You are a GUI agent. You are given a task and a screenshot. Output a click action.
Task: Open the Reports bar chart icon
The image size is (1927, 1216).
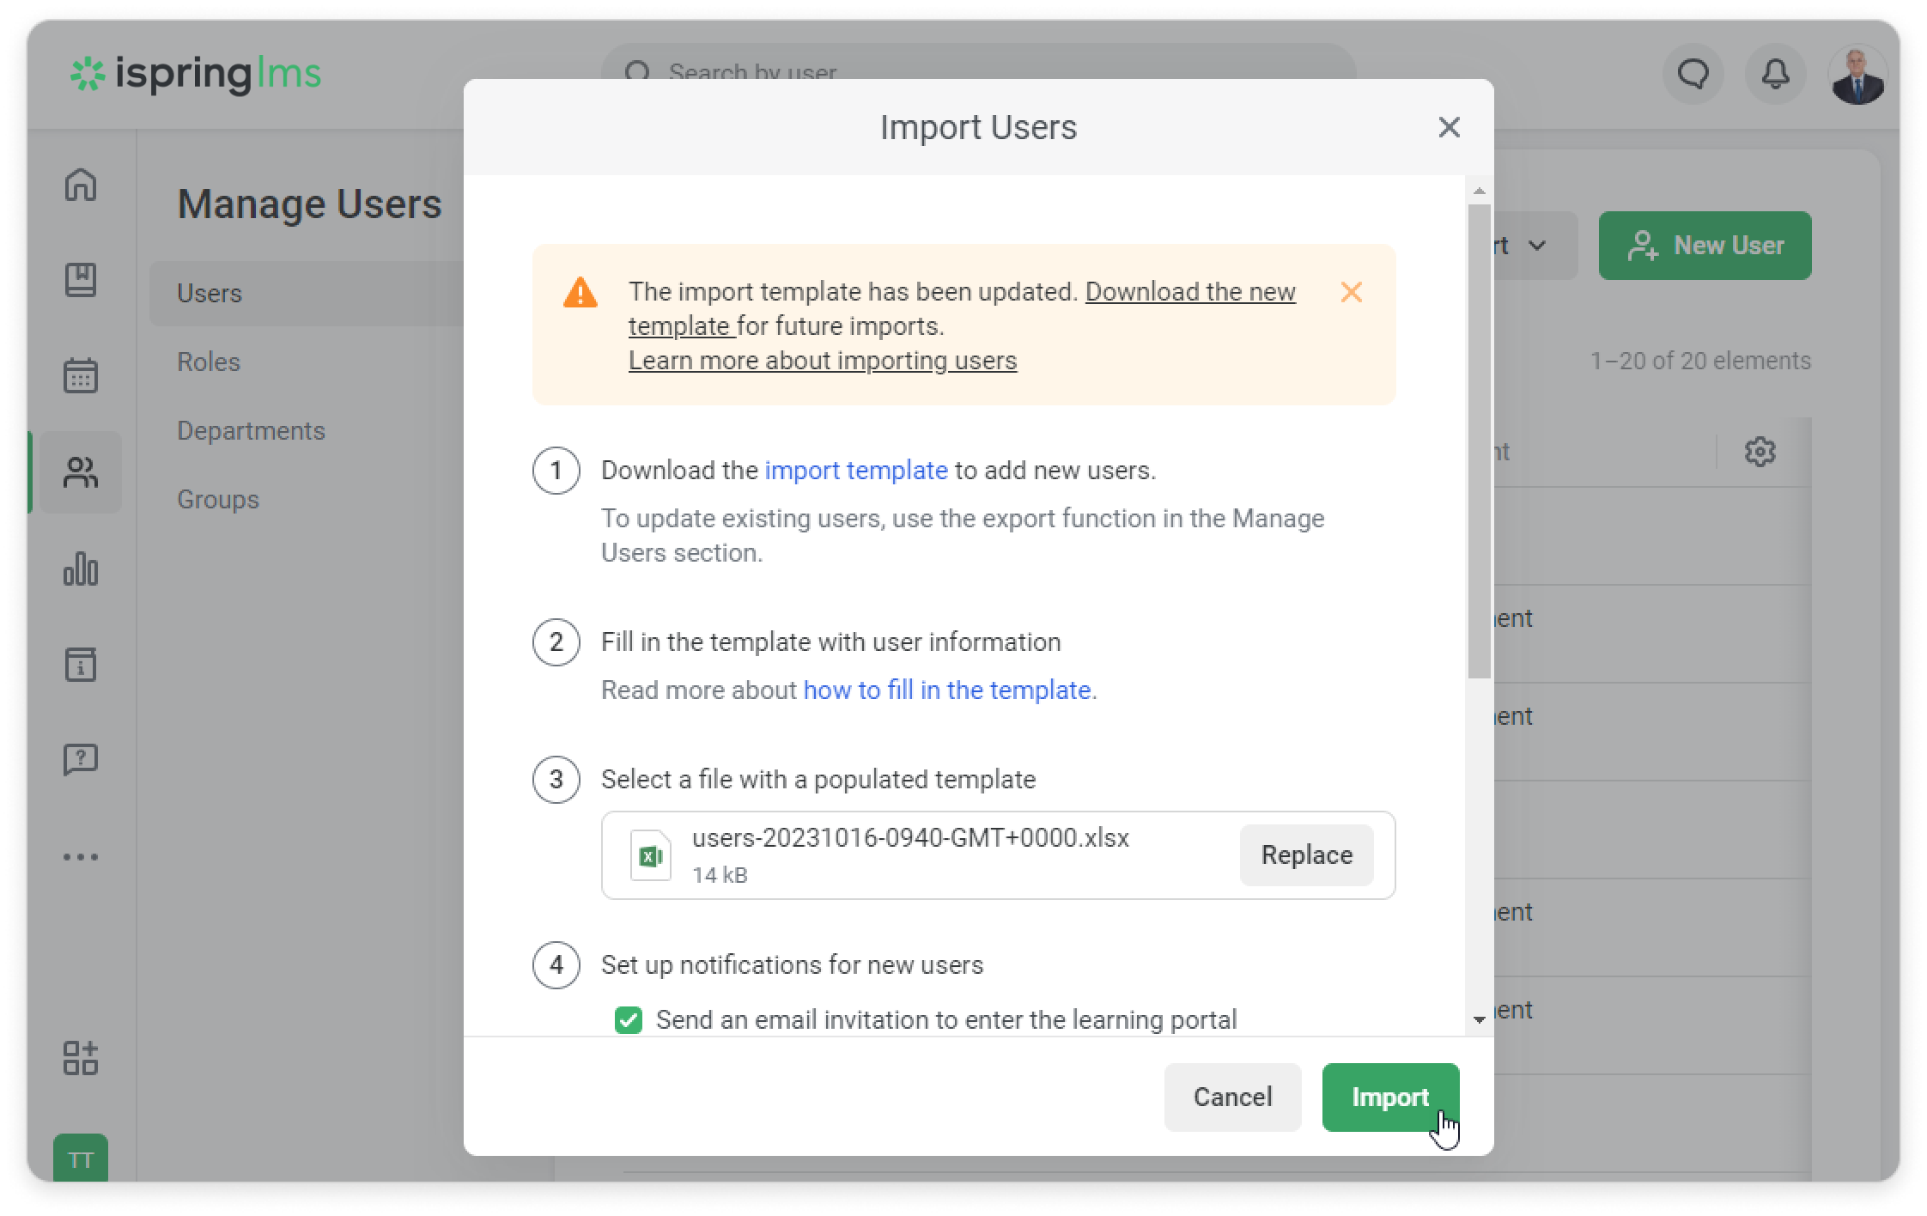[x=81, y=568]
